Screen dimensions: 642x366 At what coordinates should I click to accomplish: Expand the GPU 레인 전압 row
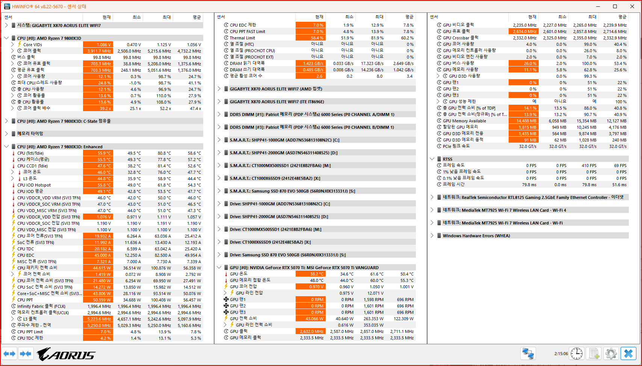225,293
